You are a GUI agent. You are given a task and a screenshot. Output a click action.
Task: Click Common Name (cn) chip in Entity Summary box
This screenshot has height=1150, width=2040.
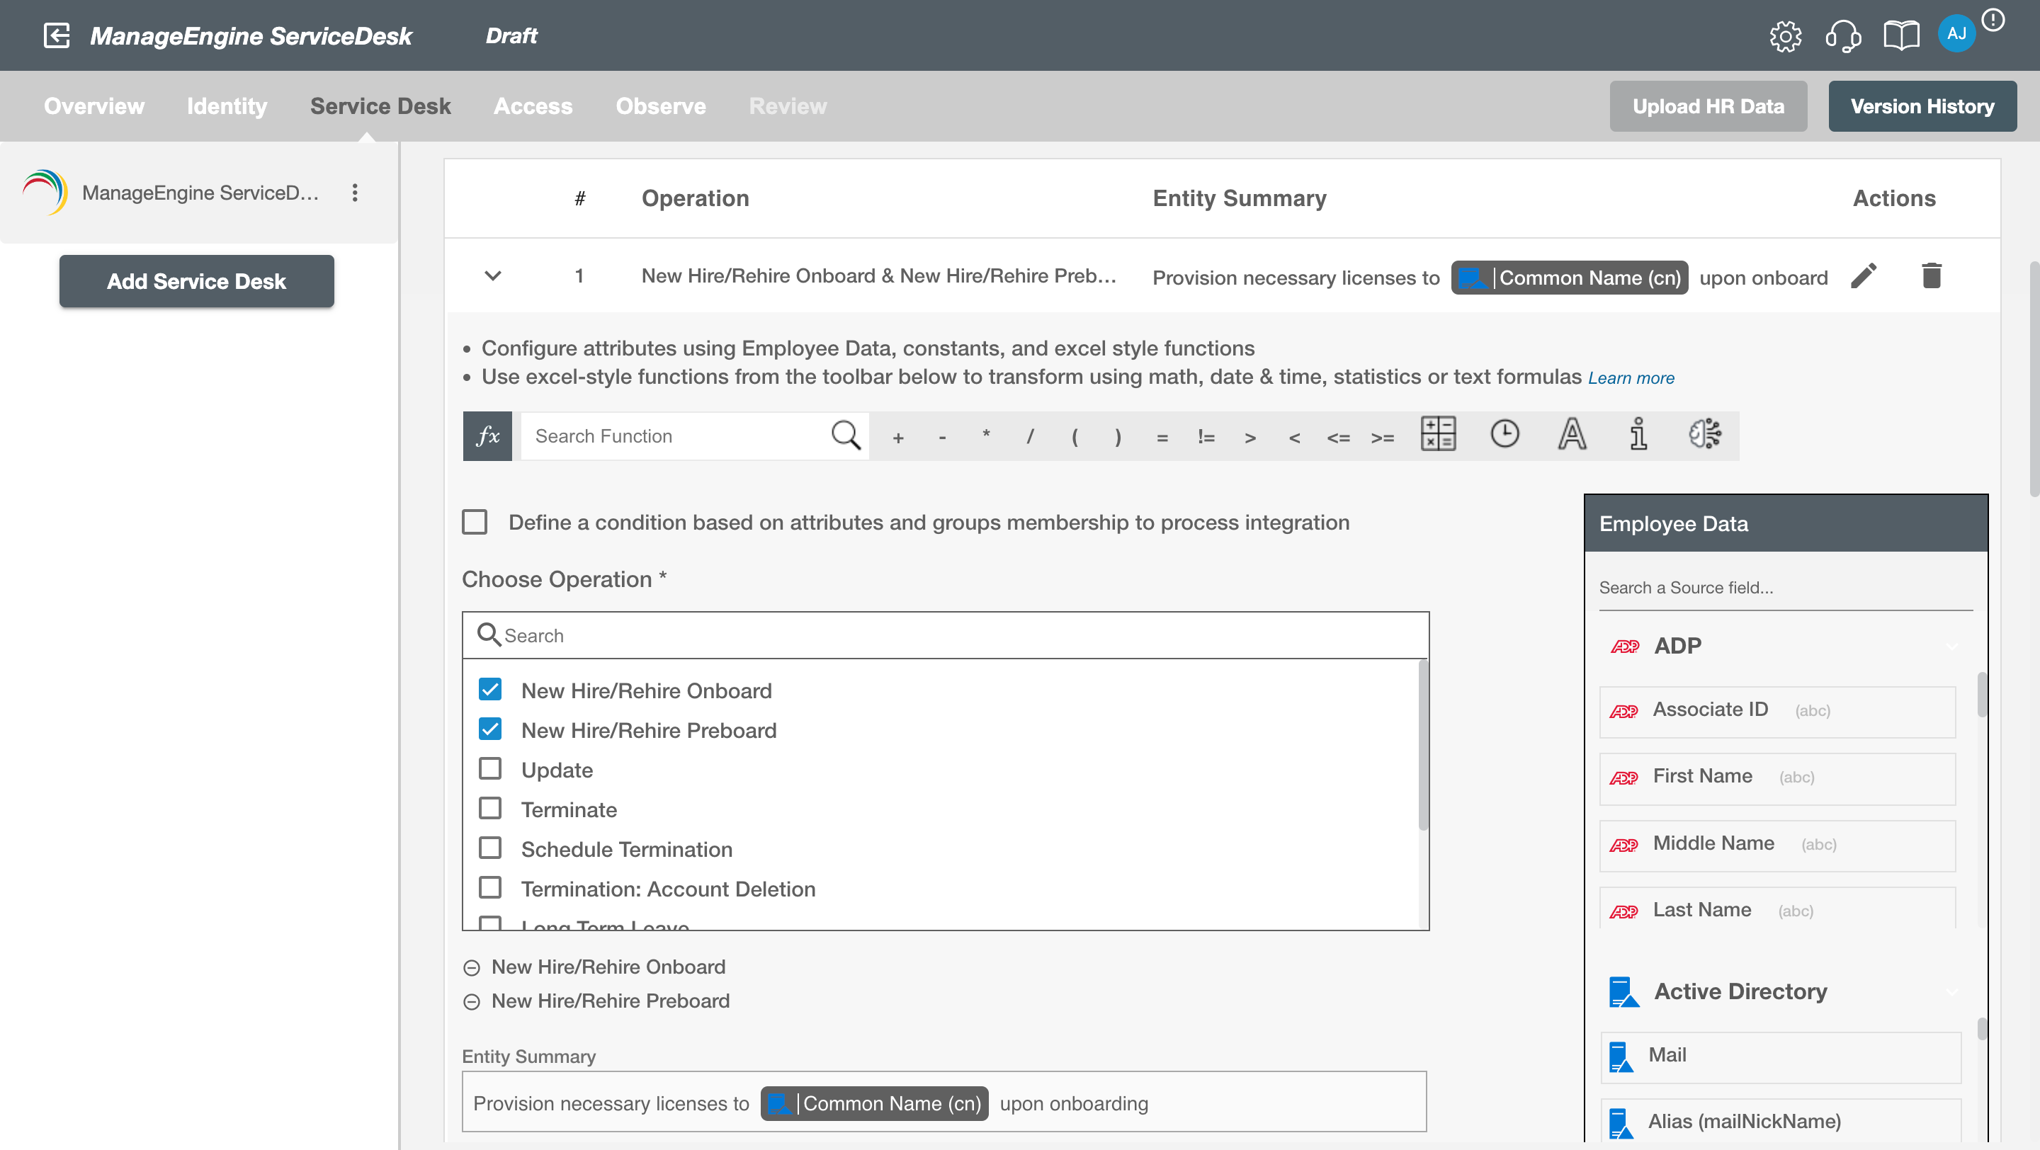[874, 1103]
